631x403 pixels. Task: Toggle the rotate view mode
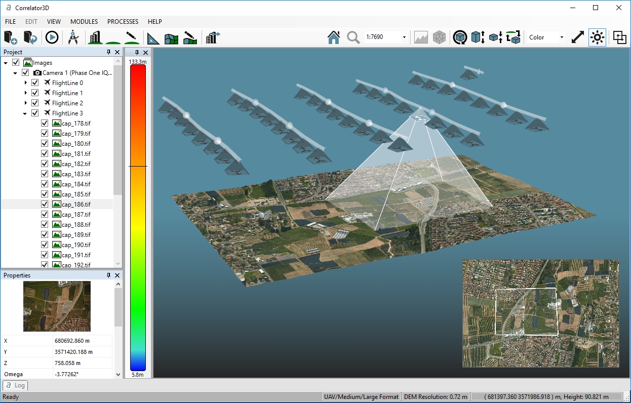tap(459, 37)
